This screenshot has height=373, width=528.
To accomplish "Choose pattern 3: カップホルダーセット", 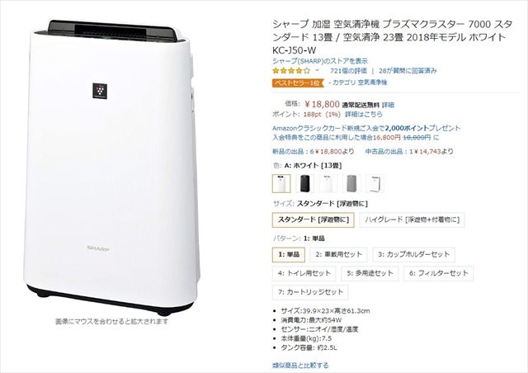I will (413, 254).
